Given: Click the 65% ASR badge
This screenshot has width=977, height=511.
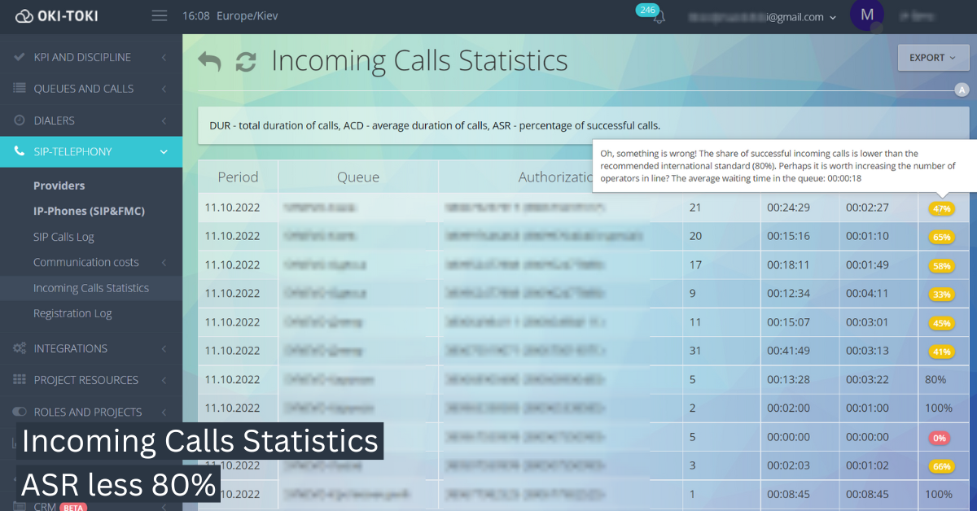Looking at the screenshot, I should (x=942, y=237).
